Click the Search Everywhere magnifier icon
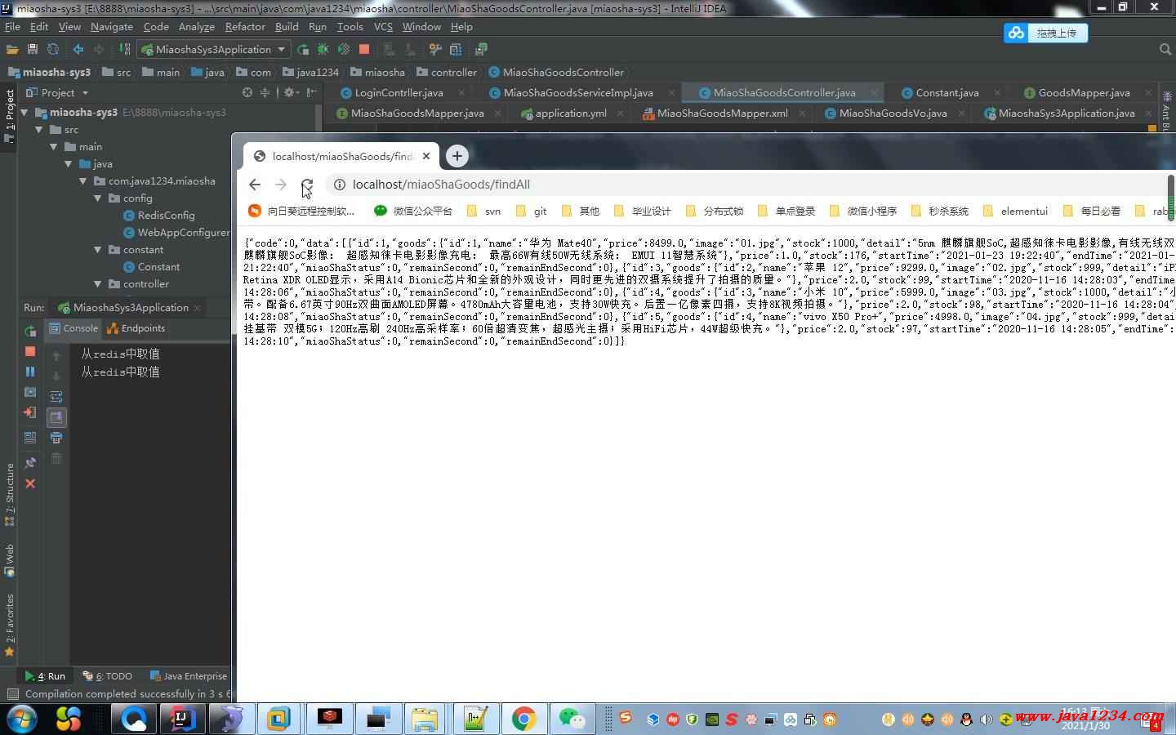The image size is (1176, 735). [x=1165, y=49]
